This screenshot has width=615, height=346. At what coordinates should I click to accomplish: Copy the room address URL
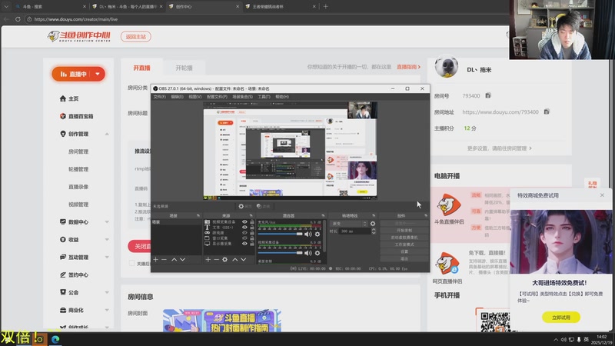pos(547,111)
